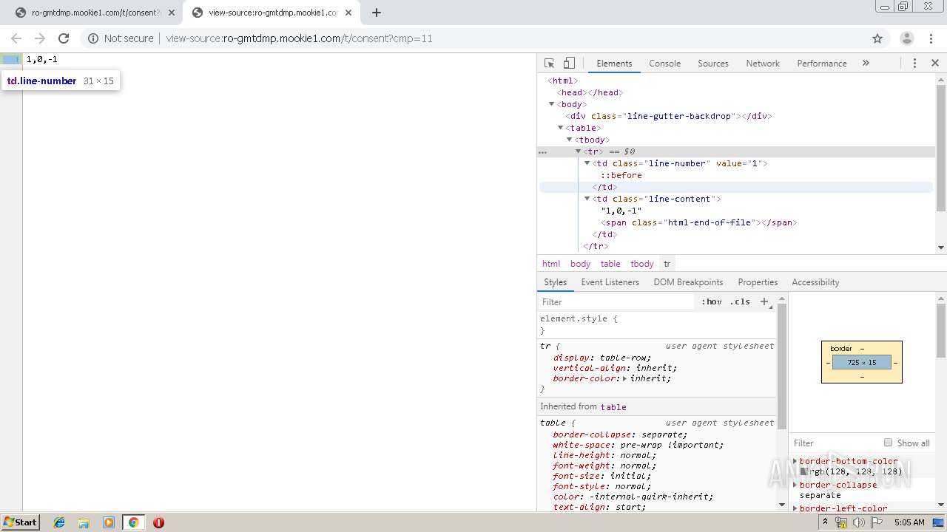947x532 pixels.
Task: Follow the Inherited from table link
Action: pyautogui.click(x=613, y=407)
